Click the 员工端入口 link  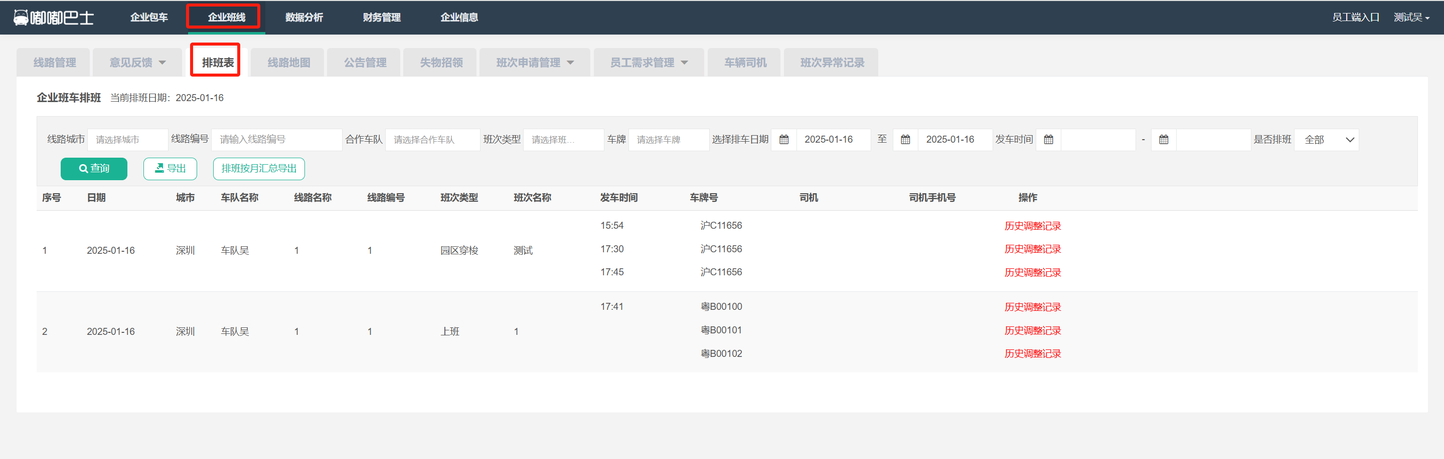[1355, 18]
